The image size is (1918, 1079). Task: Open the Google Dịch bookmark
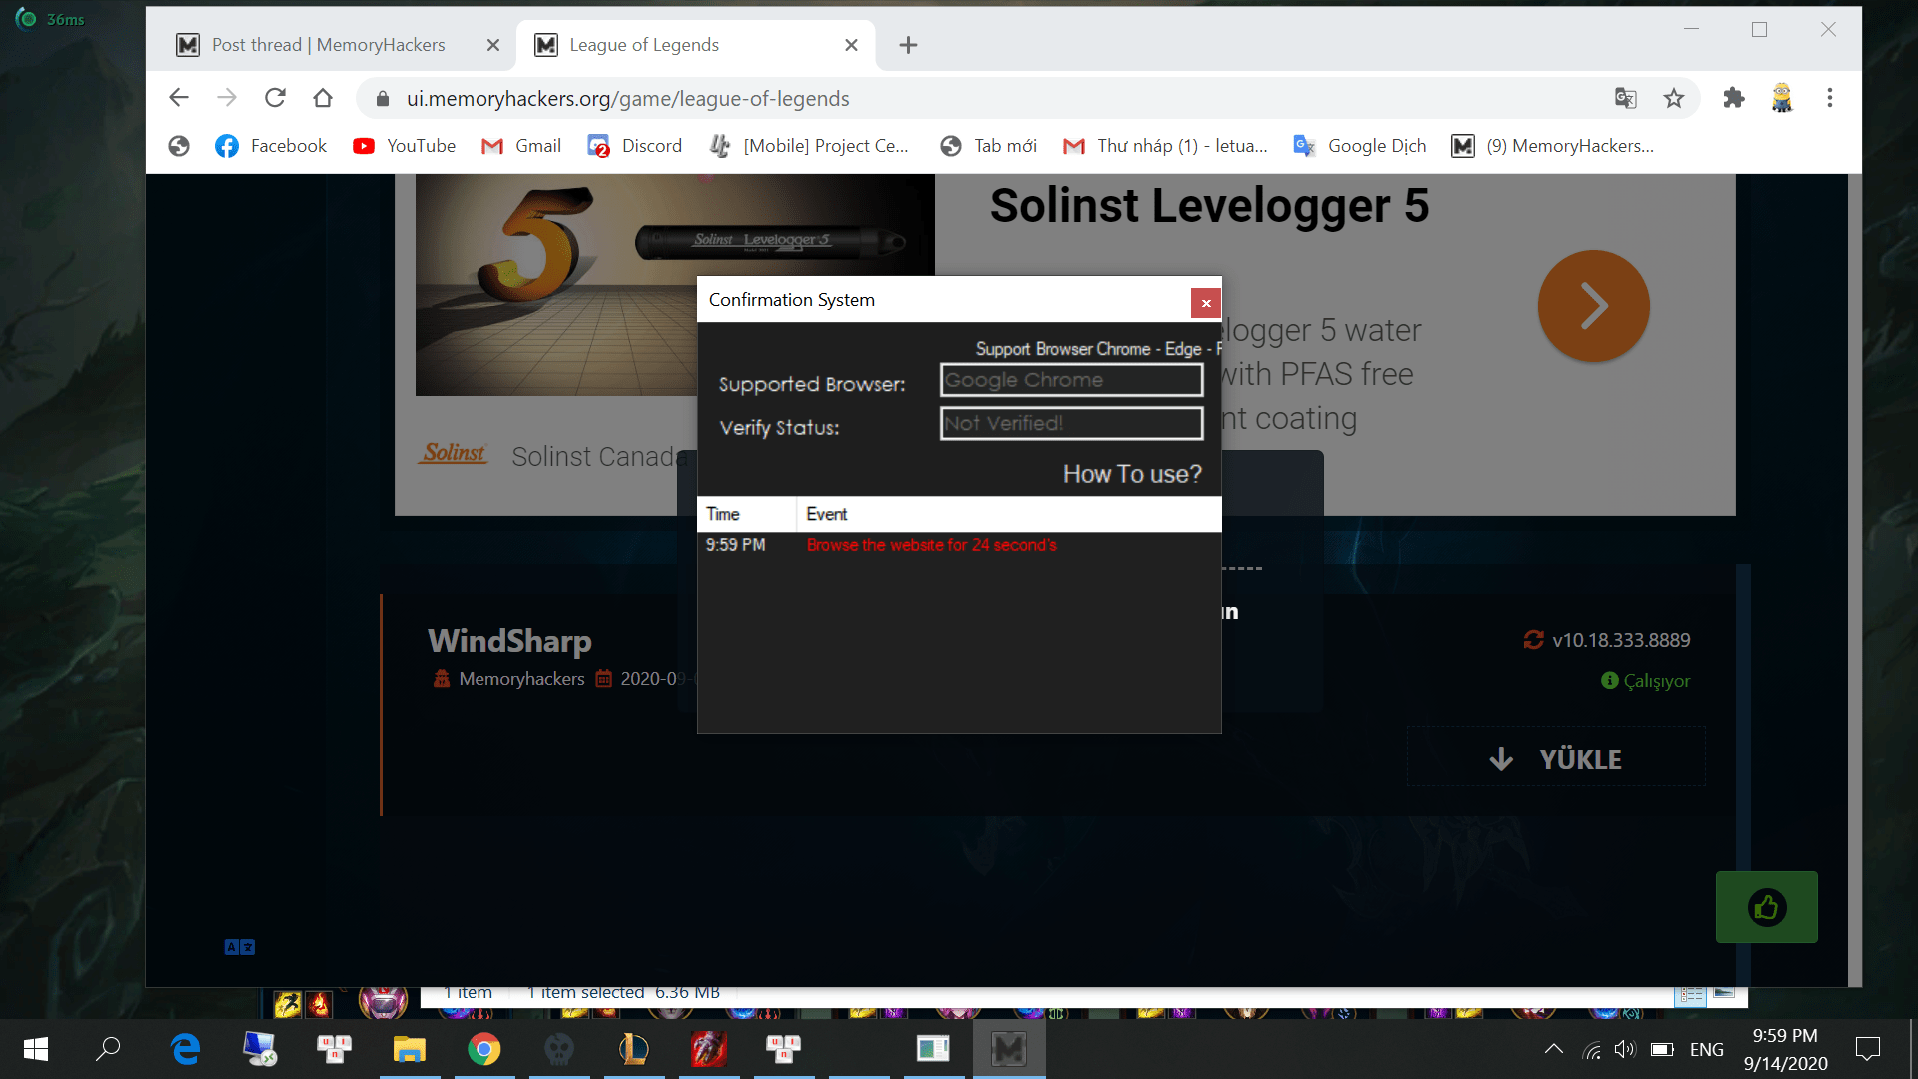(1360, 146)
